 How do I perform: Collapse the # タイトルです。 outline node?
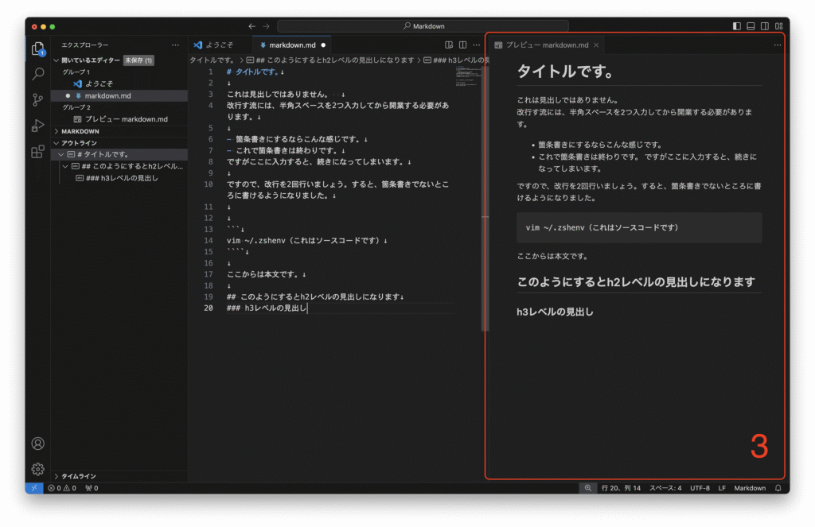click(x=60, y=155)
